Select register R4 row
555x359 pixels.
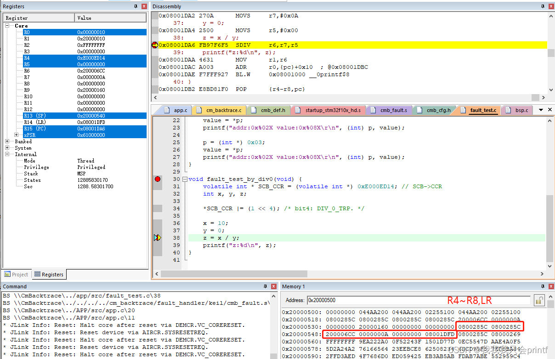(x=85, y=58)
